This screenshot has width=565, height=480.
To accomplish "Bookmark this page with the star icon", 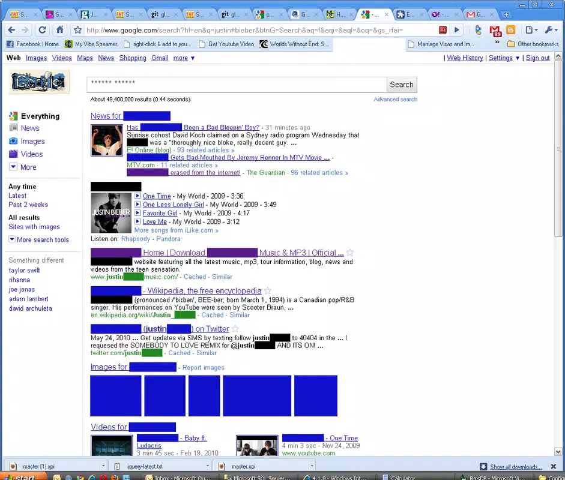I will 77,30.
